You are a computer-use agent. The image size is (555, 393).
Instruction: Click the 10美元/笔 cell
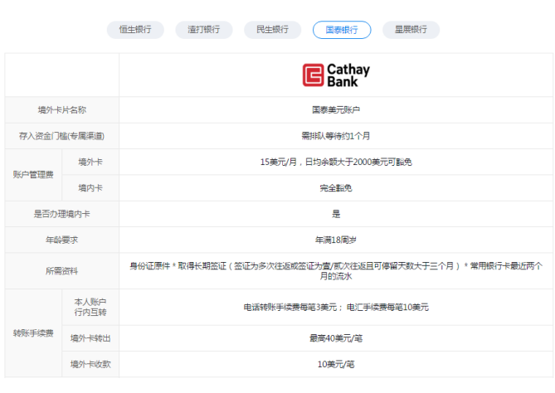336,364
